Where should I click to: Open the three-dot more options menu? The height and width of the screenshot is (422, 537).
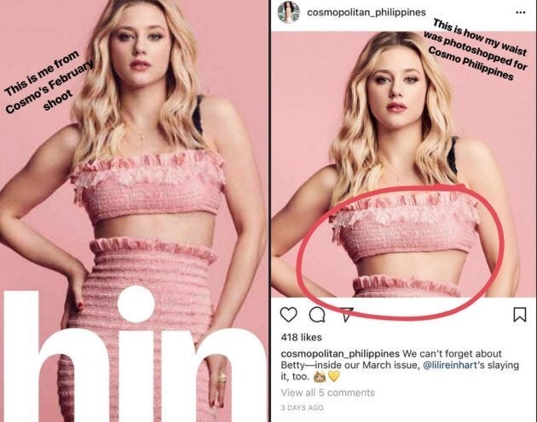[x=520, y=13]
